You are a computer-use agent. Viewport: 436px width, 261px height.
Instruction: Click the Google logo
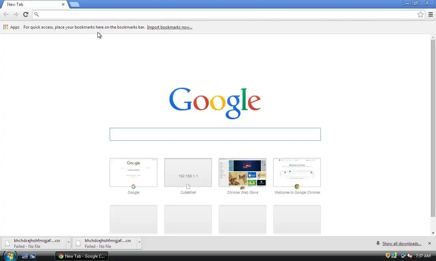215,103
